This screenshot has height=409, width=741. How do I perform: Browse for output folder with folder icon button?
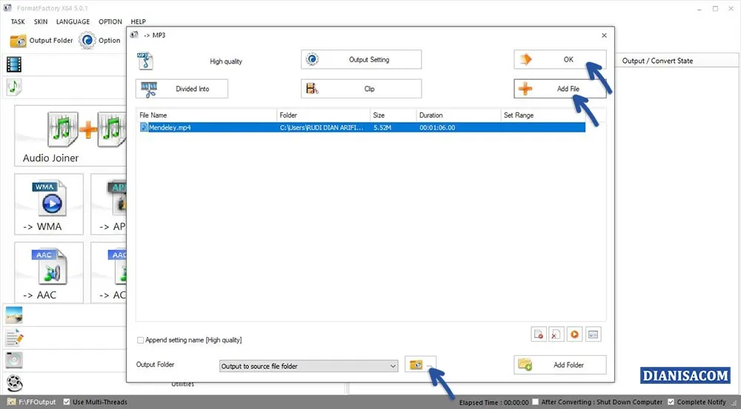point(420,365)
